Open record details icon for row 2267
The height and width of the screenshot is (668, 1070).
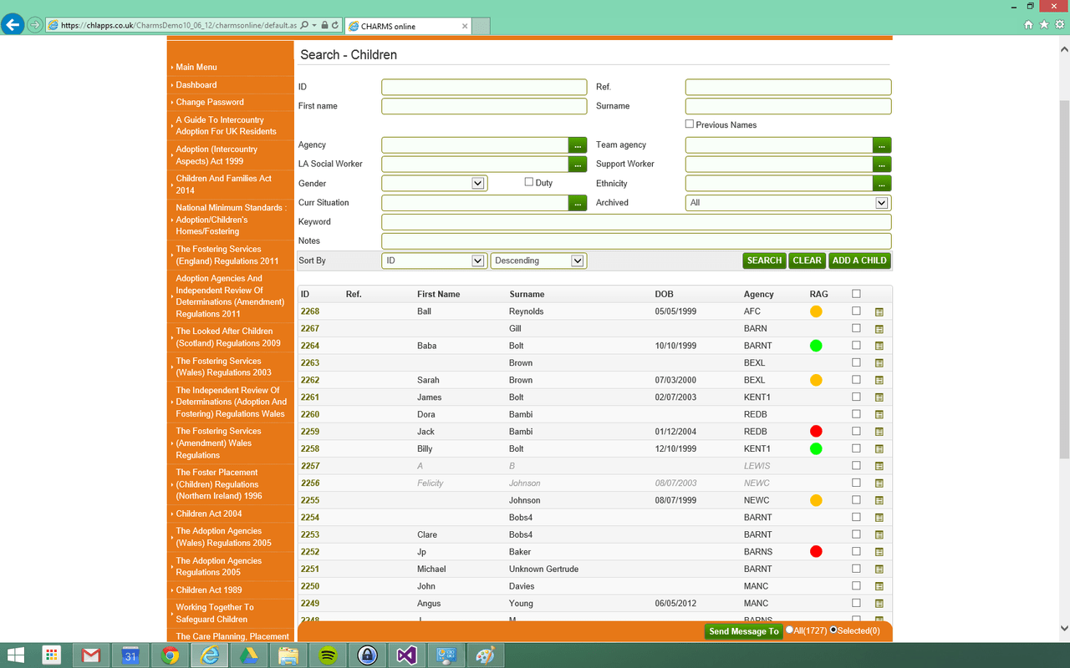[879, 329]
